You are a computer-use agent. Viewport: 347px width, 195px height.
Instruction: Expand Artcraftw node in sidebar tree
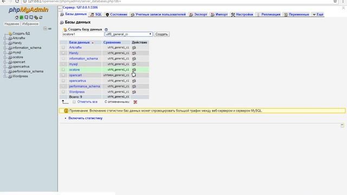[x=5, y=38]
